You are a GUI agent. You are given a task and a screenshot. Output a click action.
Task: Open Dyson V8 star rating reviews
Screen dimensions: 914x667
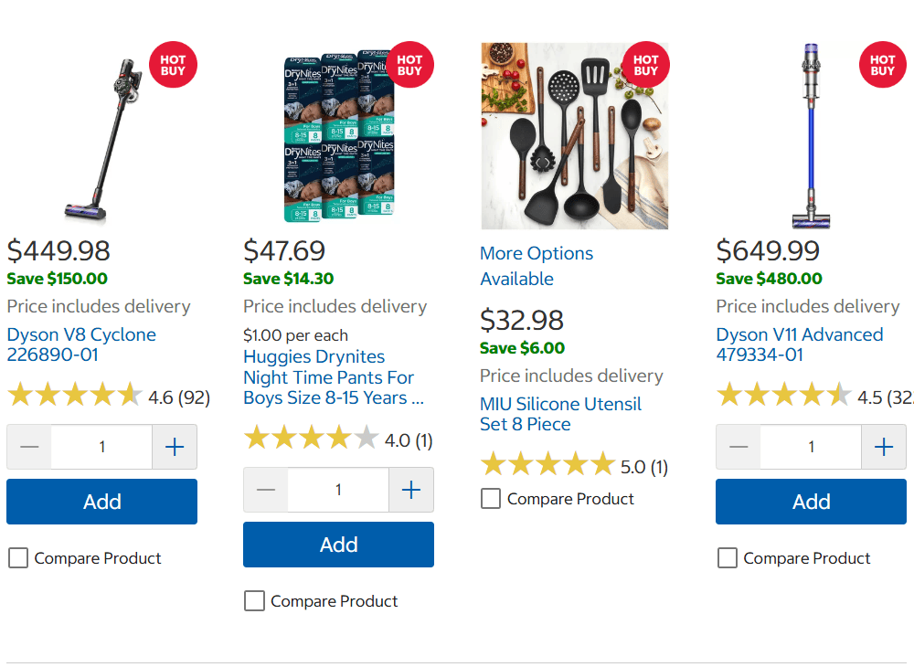point(74,397)
